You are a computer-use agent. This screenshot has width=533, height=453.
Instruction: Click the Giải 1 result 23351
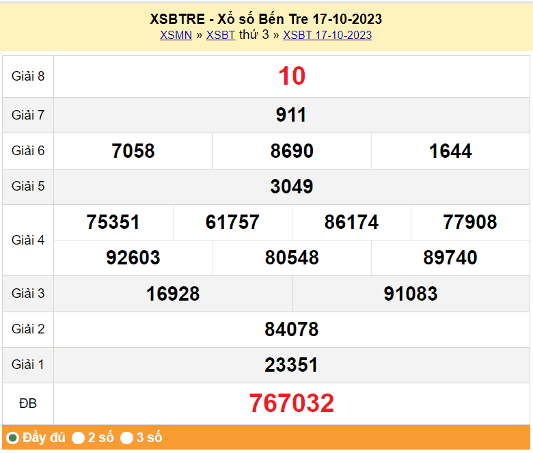pos(292,365)
